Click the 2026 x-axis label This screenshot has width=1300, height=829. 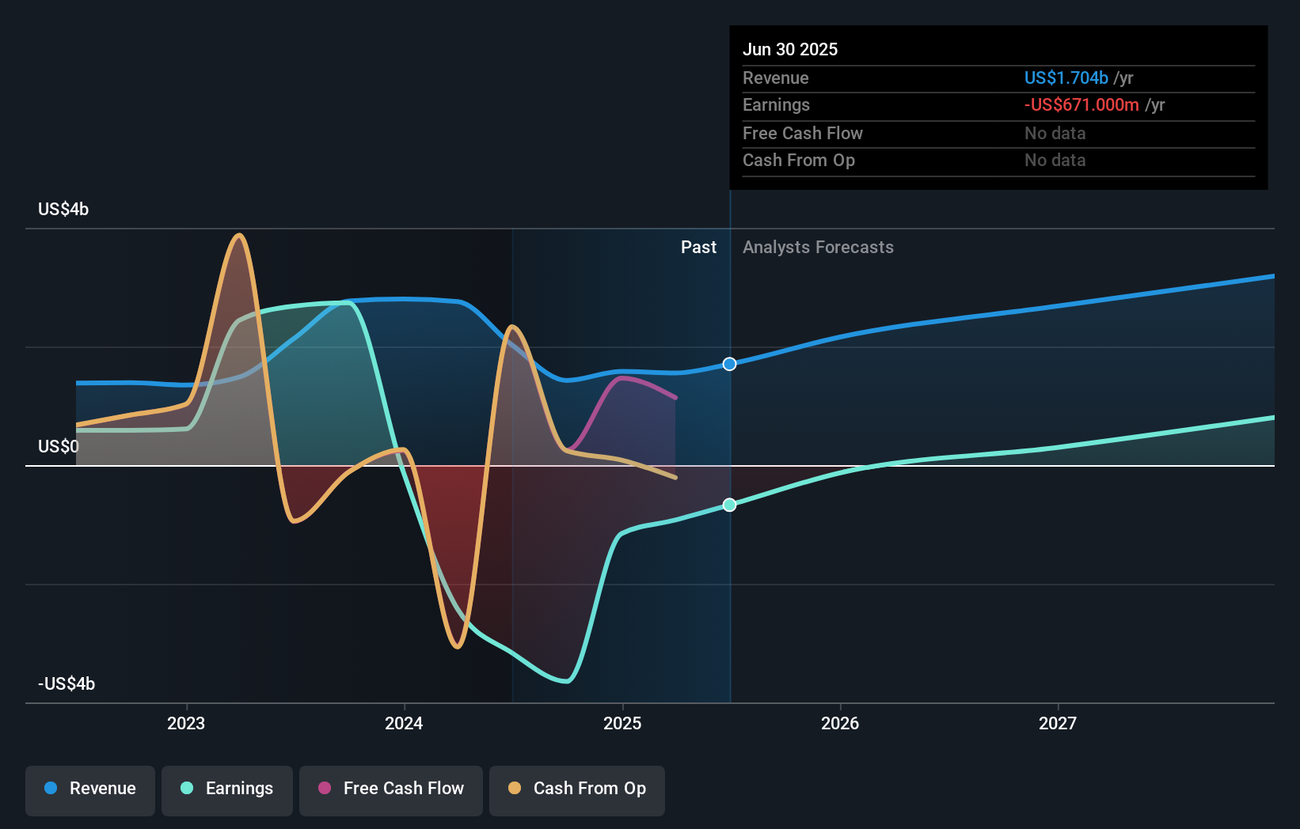point(840,723)
